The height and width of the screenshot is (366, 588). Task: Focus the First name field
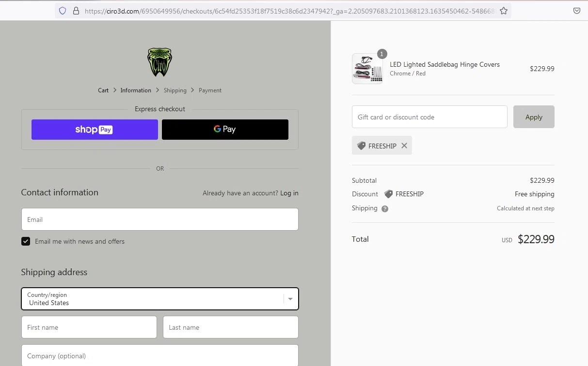click(89, 327)
